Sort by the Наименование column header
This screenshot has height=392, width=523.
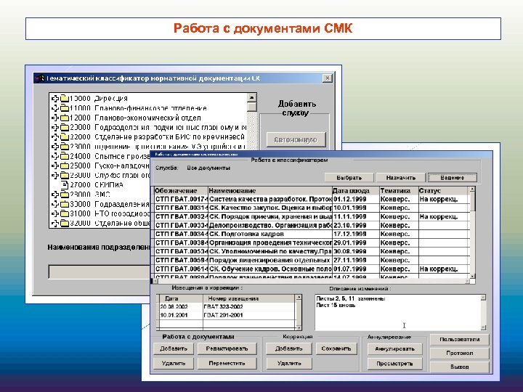click(x=269, y=191)
